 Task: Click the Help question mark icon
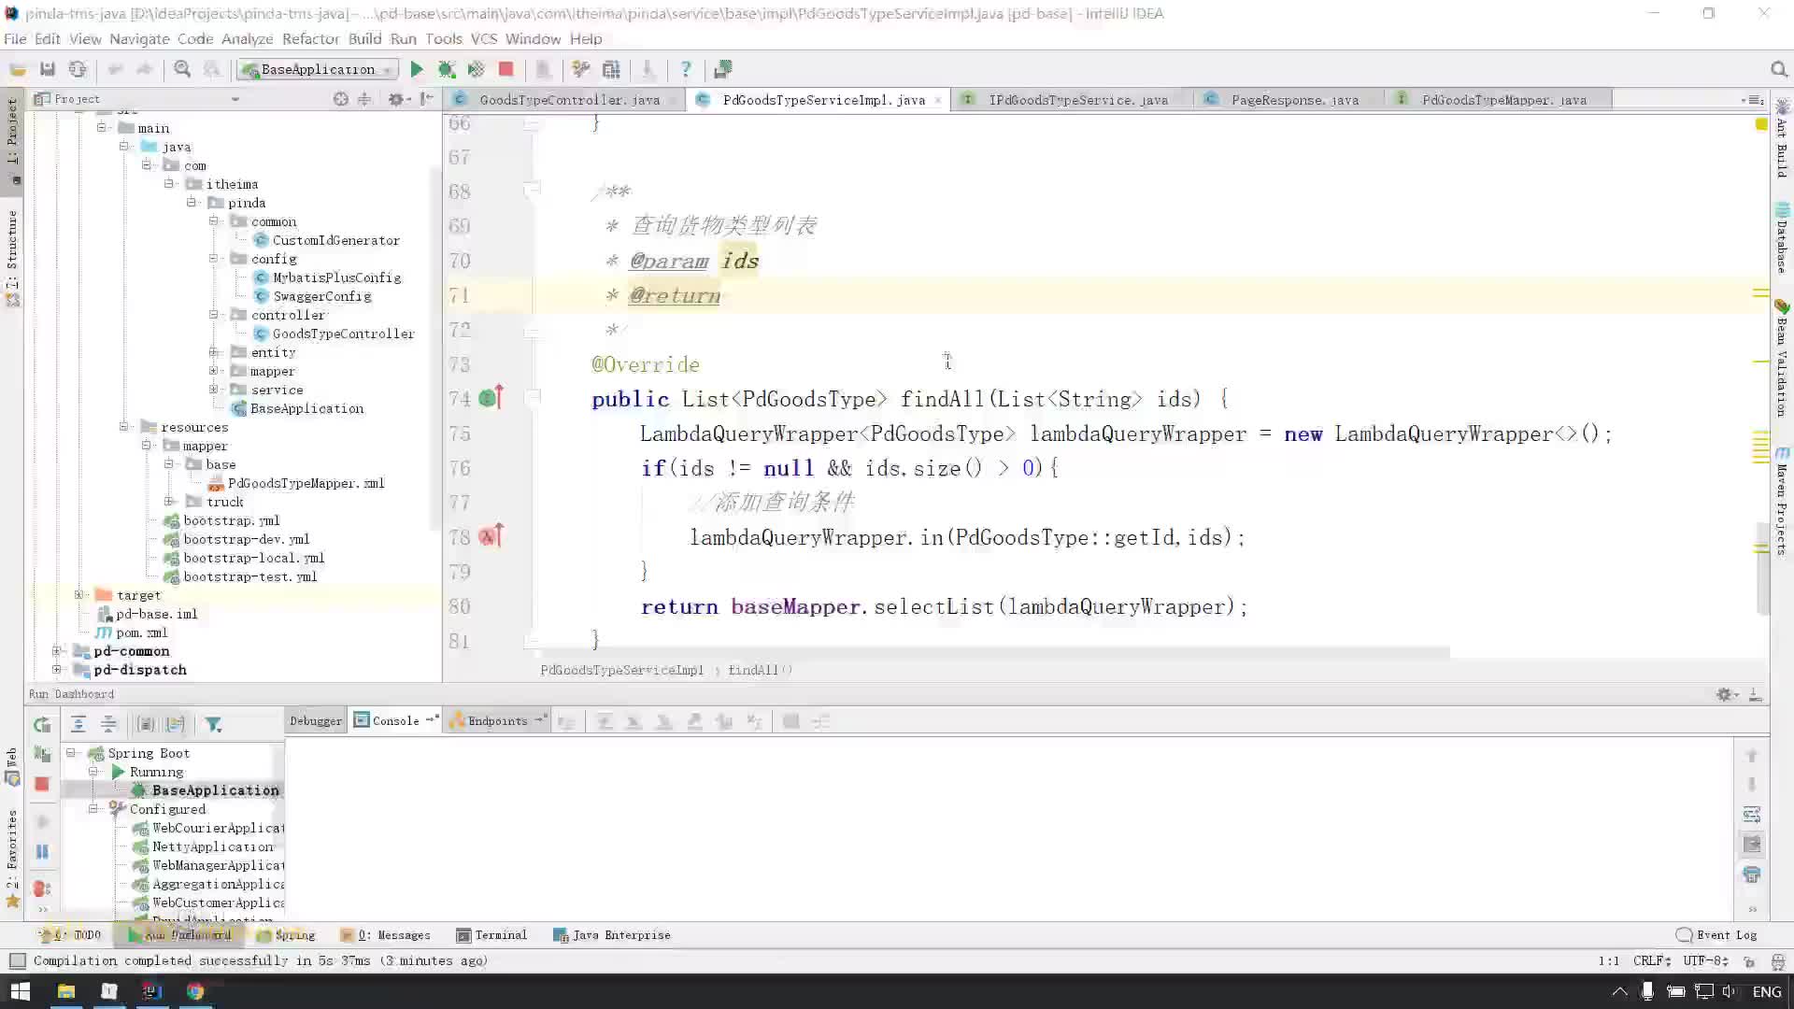tap(686, 69)
